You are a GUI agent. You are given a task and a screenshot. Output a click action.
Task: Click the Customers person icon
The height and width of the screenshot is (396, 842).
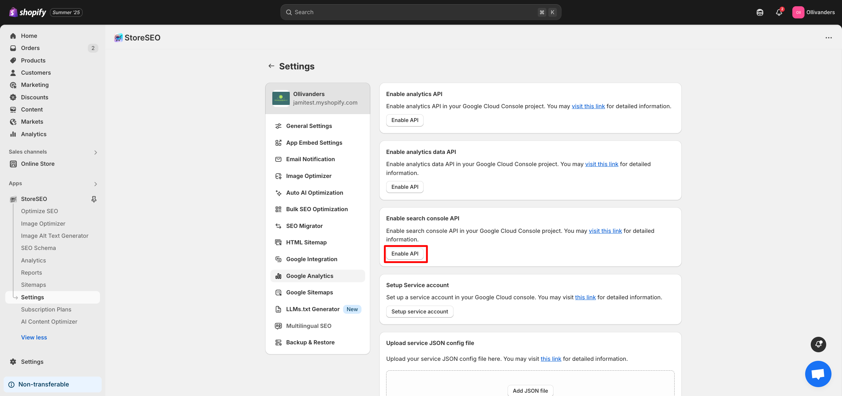coord(13,73)
